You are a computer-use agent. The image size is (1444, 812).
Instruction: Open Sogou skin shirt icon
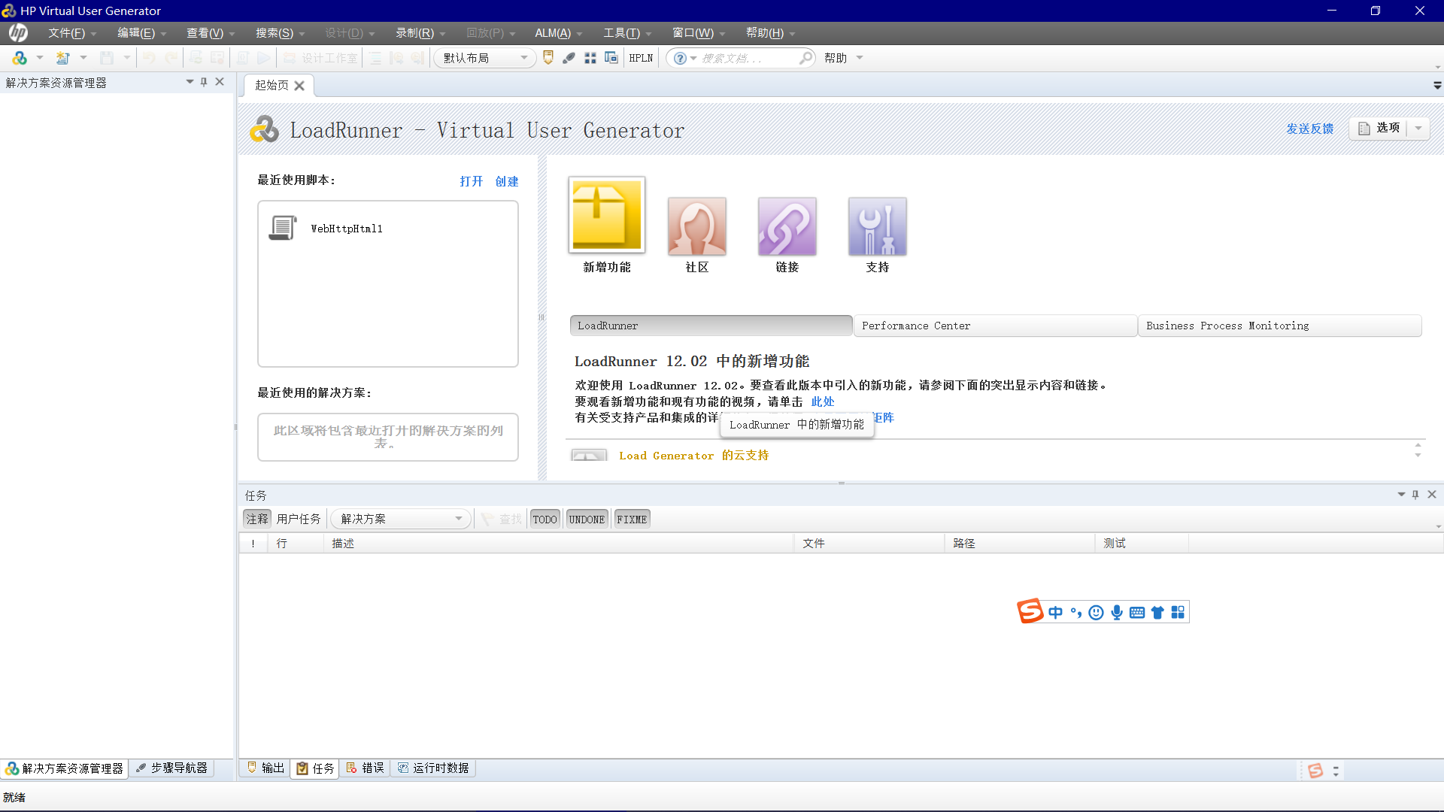[x=1157, y=612]
